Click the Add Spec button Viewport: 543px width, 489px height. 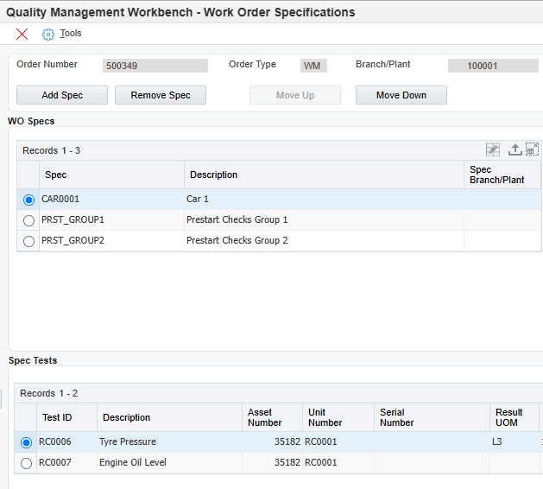click(62, 95)
